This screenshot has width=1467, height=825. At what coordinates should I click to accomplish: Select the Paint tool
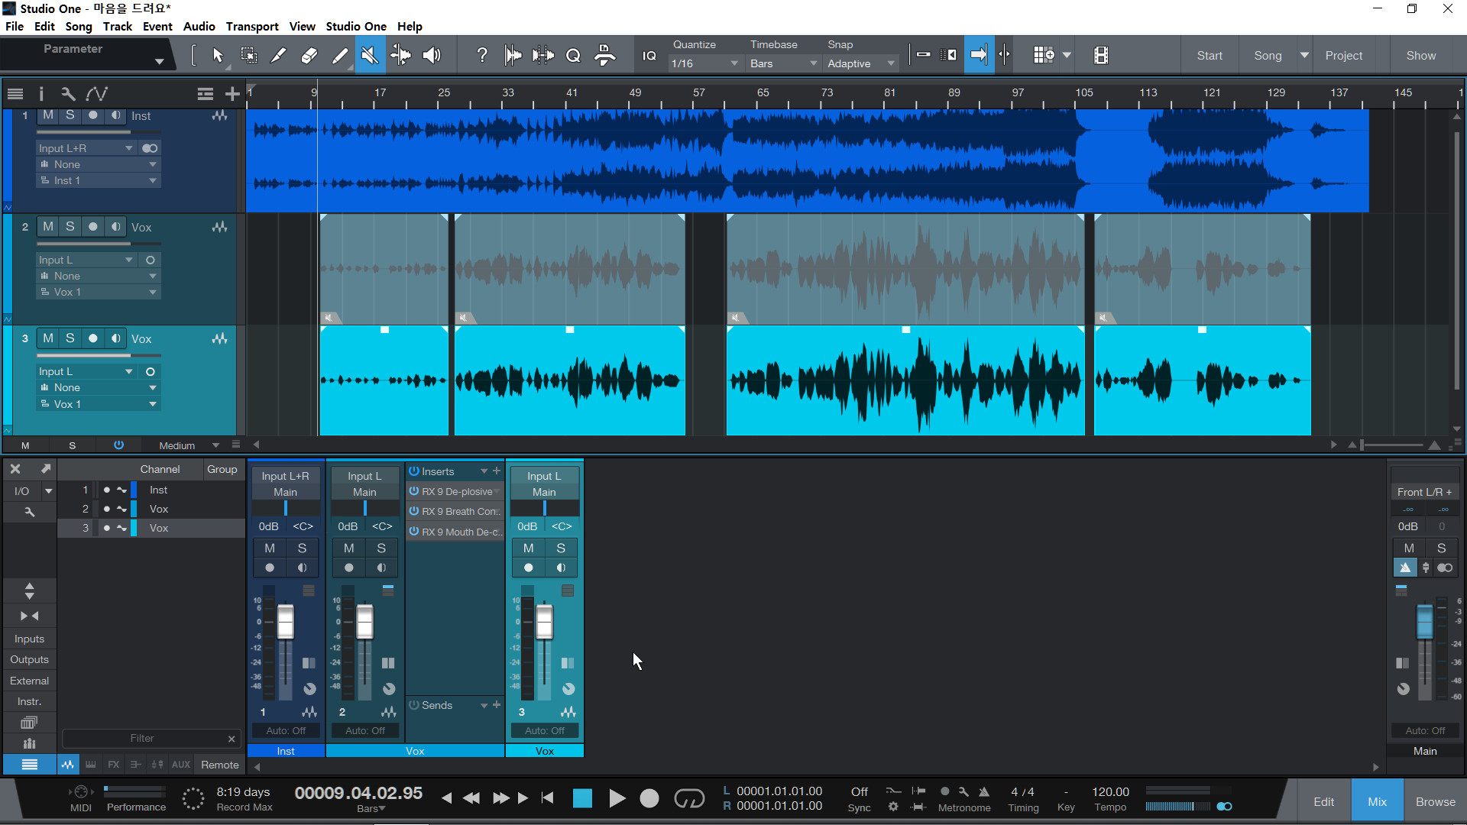point(340,55)
